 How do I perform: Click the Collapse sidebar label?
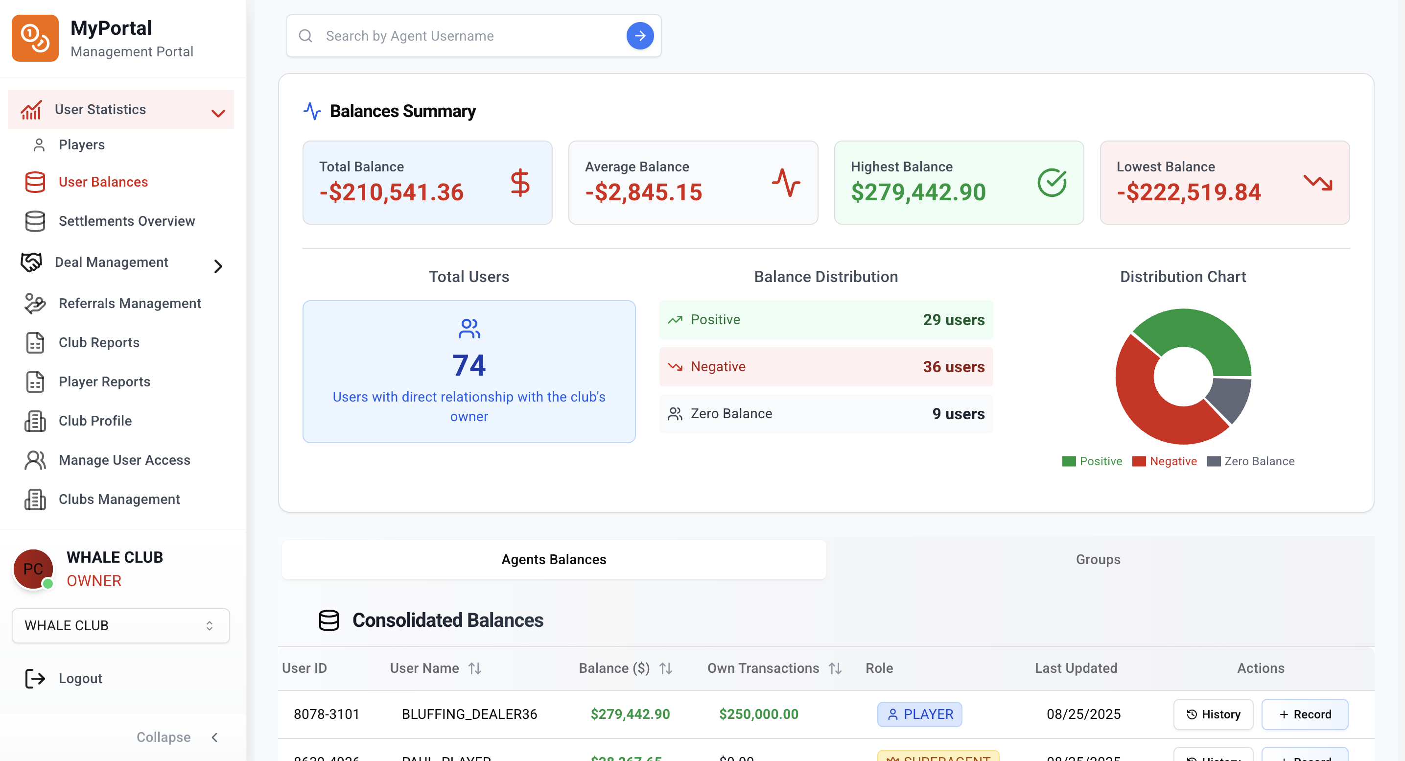164,737
